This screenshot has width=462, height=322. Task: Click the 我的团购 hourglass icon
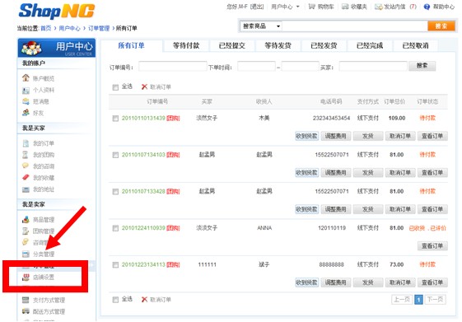[x=26, y=155]
